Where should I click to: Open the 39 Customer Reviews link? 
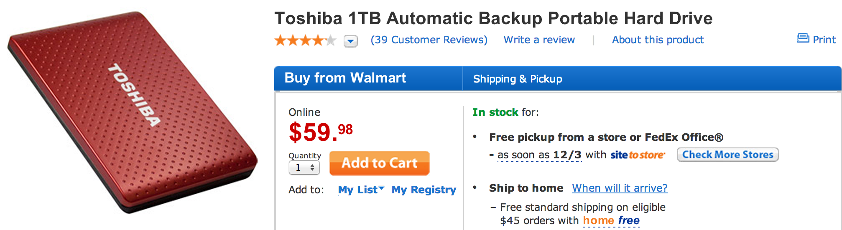click(x=429, y=40)
